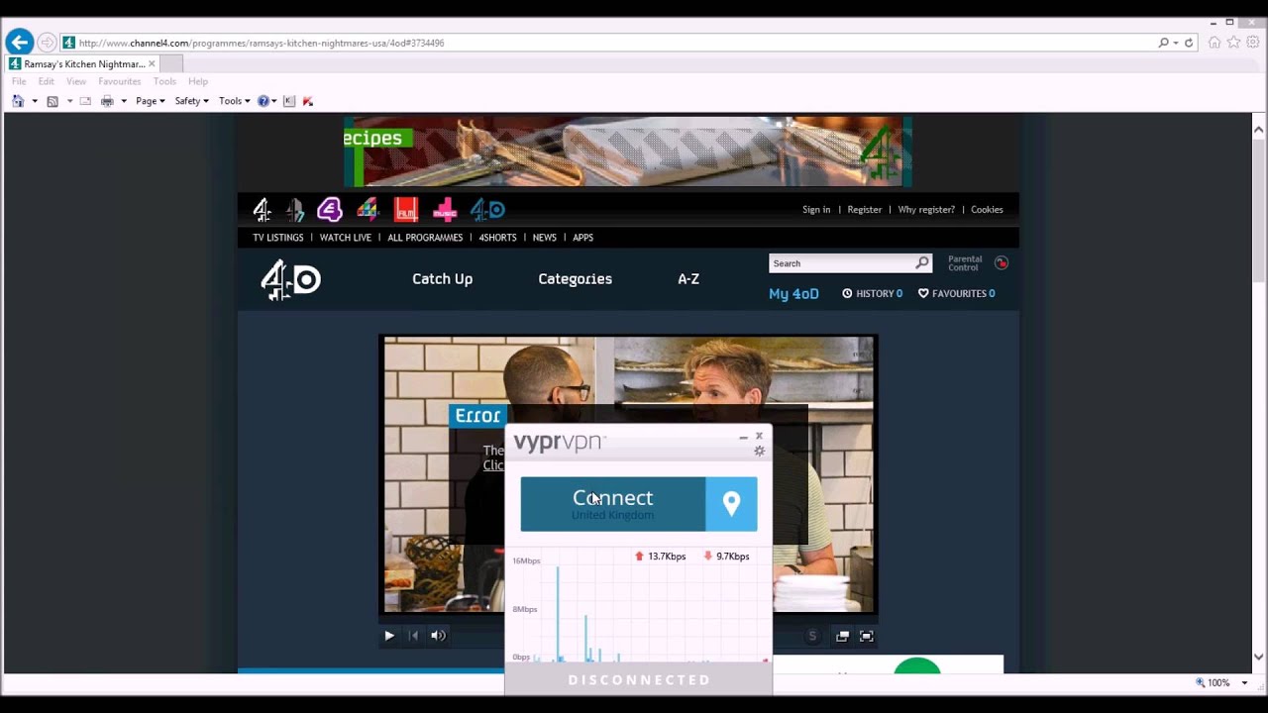This screenshot has width=1268, height=713.
Task: Open the Tools menu in menu bar
Action: [x=164, y=81]
